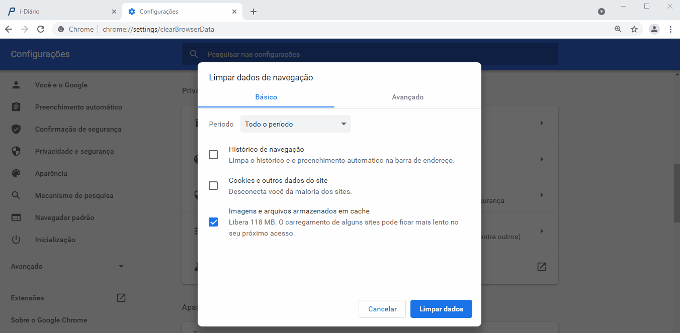The width and height of the screenshot is (680, 333).
Task: Switch to the Básico tab
Action: pyautogui.click(x=266, y=97)
